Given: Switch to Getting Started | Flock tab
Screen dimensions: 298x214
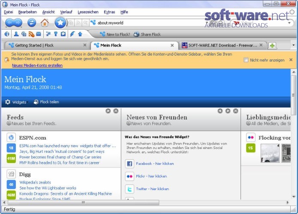Looking at the screenshot, I should pyautogui.click(x=45, y=45).
